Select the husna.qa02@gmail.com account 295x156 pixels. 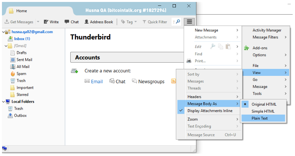pos(32,32)
